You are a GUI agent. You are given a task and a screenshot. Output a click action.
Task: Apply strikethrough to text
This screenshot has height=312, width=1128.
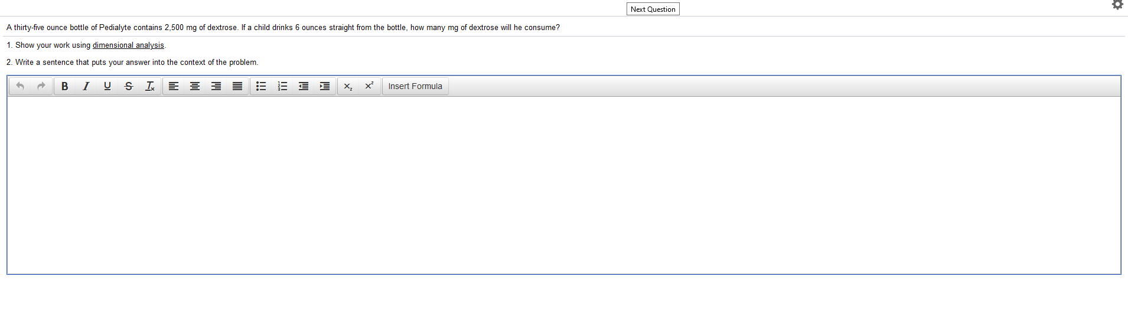[x=129, y=86]
